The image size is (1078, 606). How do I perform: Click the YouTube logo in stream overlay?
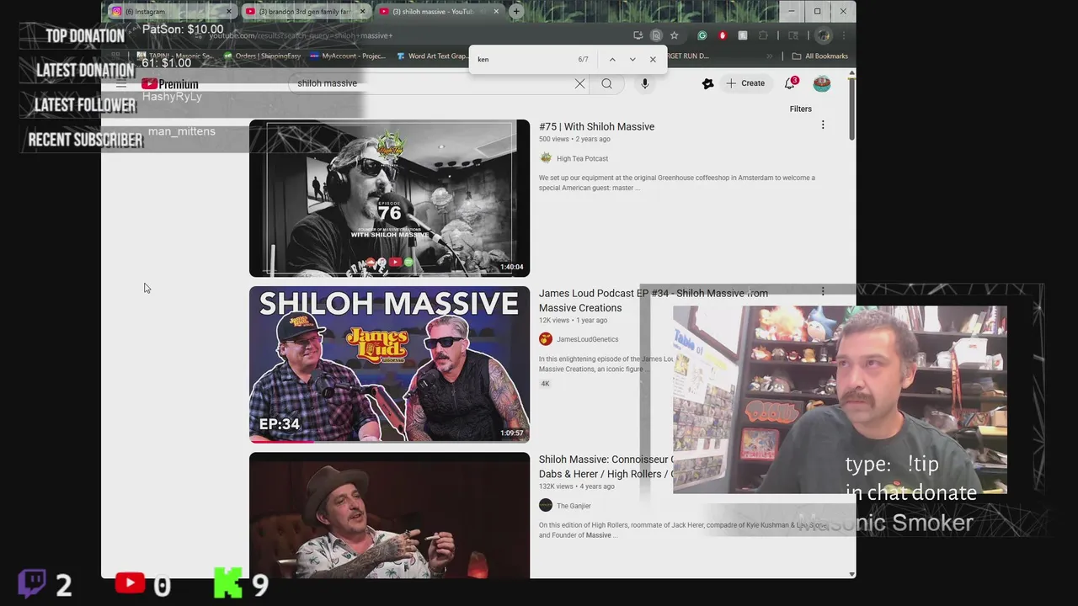coord(130,582)
